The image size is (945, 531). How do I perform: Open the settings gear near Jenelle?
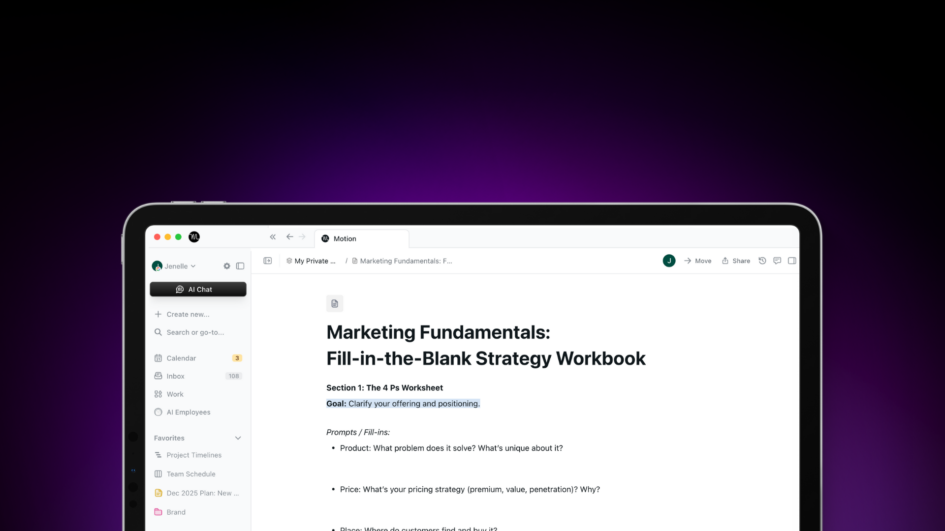pyautogui.click(x=227, y=265)
